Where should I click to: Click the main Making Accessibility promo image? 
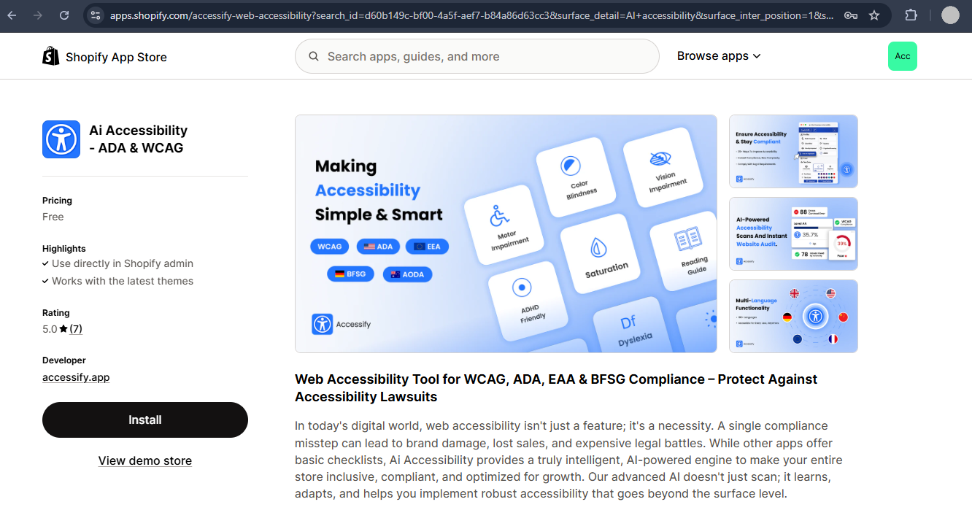506,233
